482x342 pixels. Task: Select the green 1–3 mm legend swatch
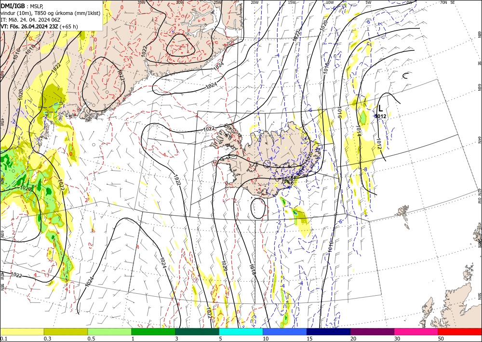[x=153, y=331]
